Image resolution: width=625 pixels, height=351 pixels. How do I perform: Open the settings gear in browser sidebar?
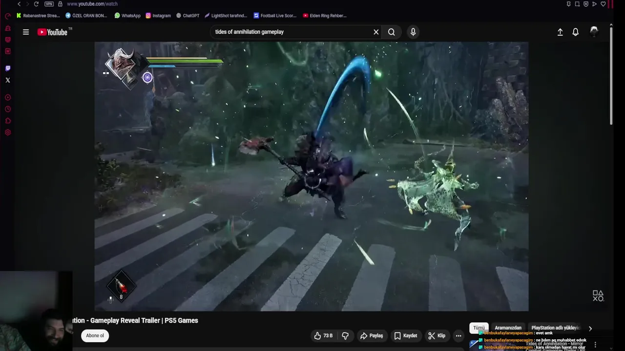[7, 133]
